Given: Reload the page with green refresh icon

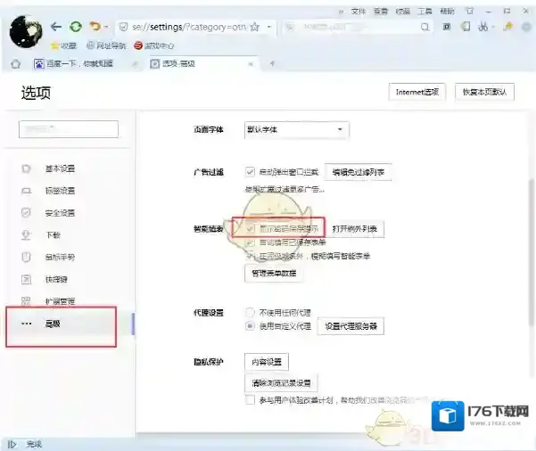Looking at the screenshot, I should pyautogui.click(x=76, y=27).
